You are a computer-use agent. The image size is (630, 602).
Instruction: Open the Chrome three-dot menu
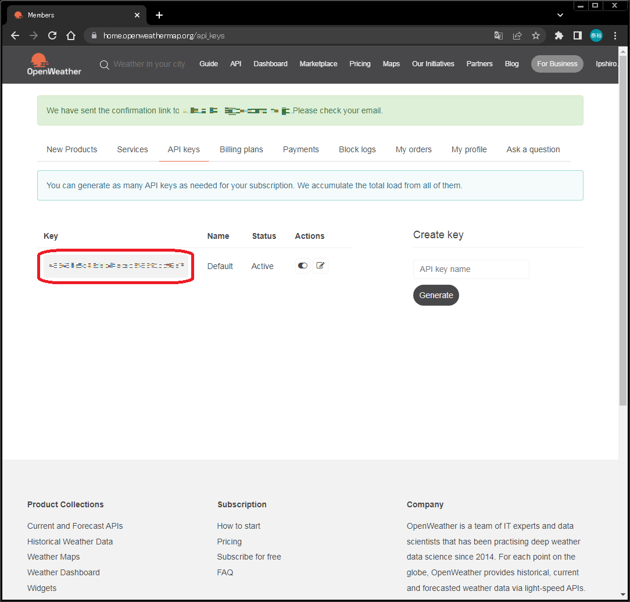615,36
